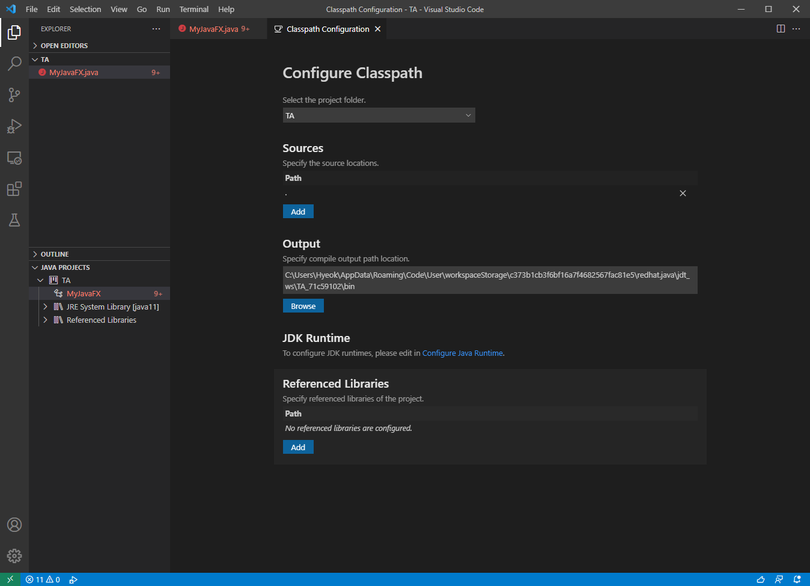Open the Run and Debug view
This screenshot has width=810, height=586.
pyautogui.click(x=14, y=126)
